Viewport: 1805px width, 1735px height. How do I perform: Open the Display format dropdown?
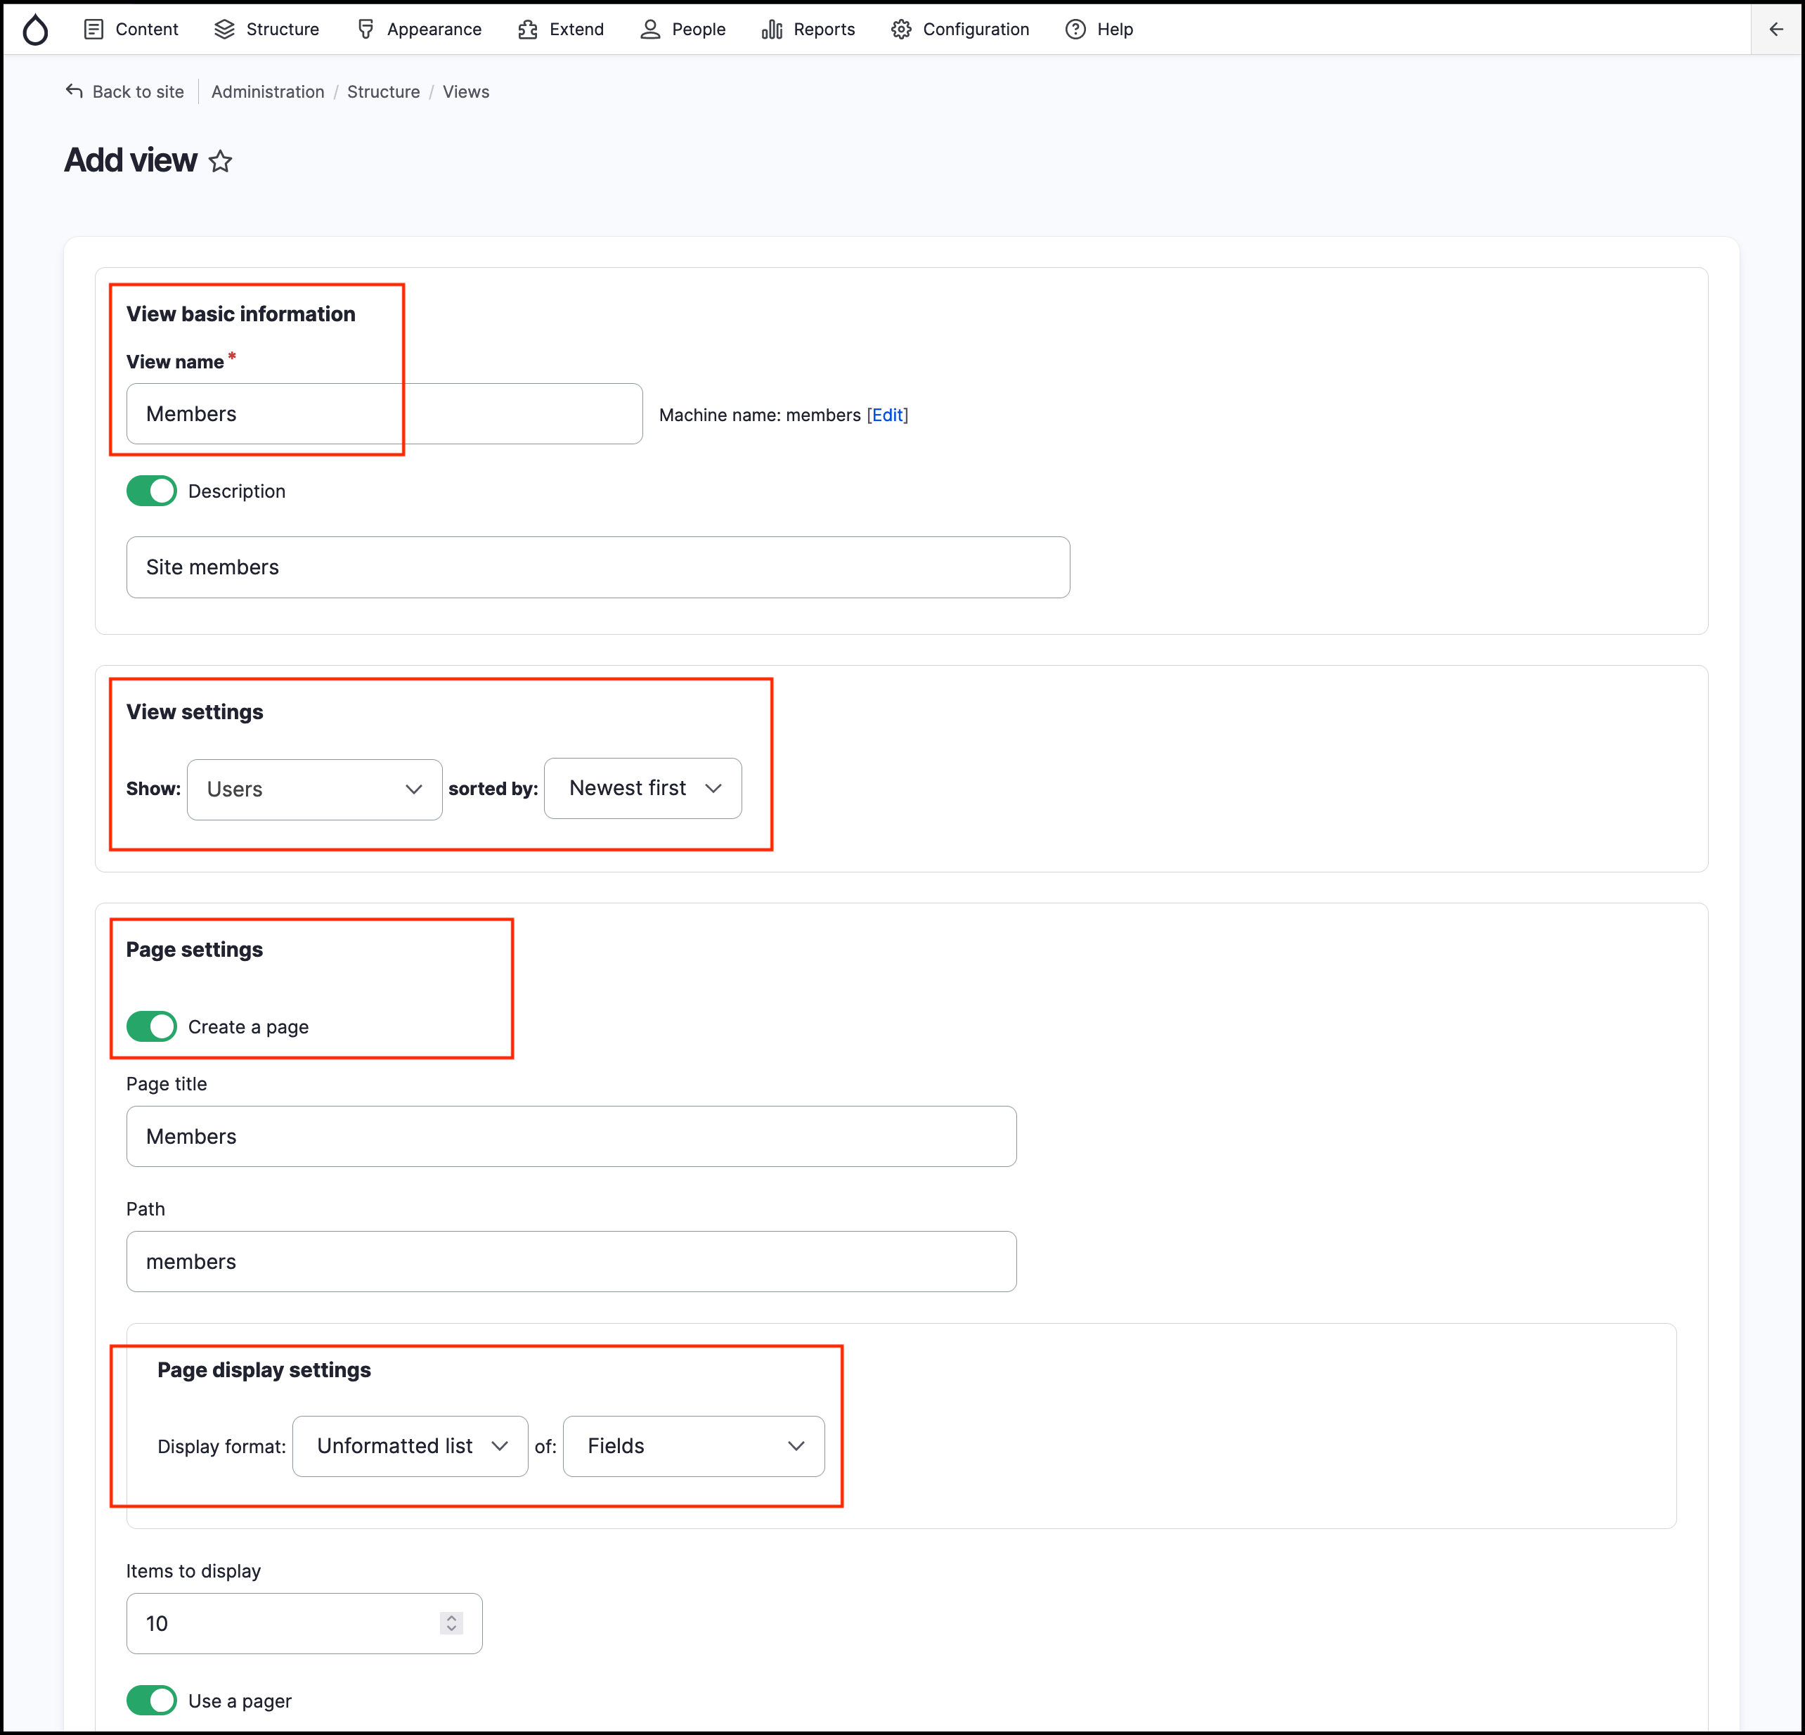[410, 1446]
